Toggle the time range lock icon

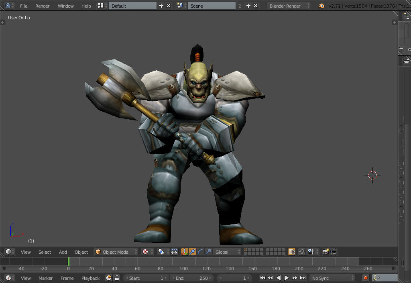(117, 278)
